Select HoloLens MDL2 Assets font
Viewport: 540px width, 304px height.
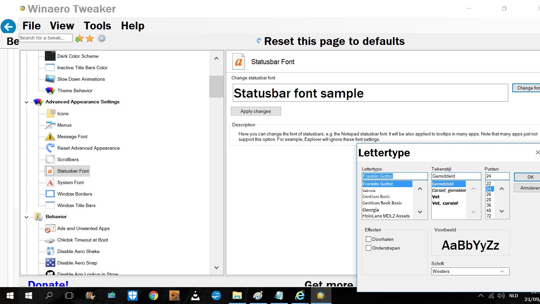[x=386, y=216]
